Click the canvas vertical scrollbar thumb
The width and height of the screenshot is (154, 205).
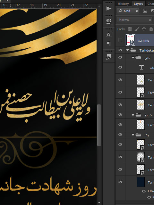[x=99, y=125]
